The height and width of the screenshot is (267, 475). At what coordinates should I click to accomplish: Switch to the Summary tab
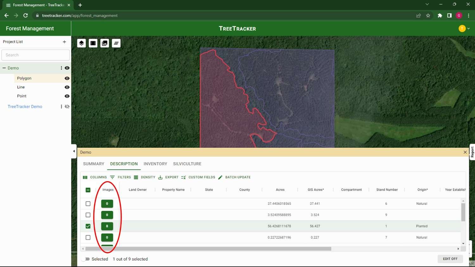coord(93,164)
